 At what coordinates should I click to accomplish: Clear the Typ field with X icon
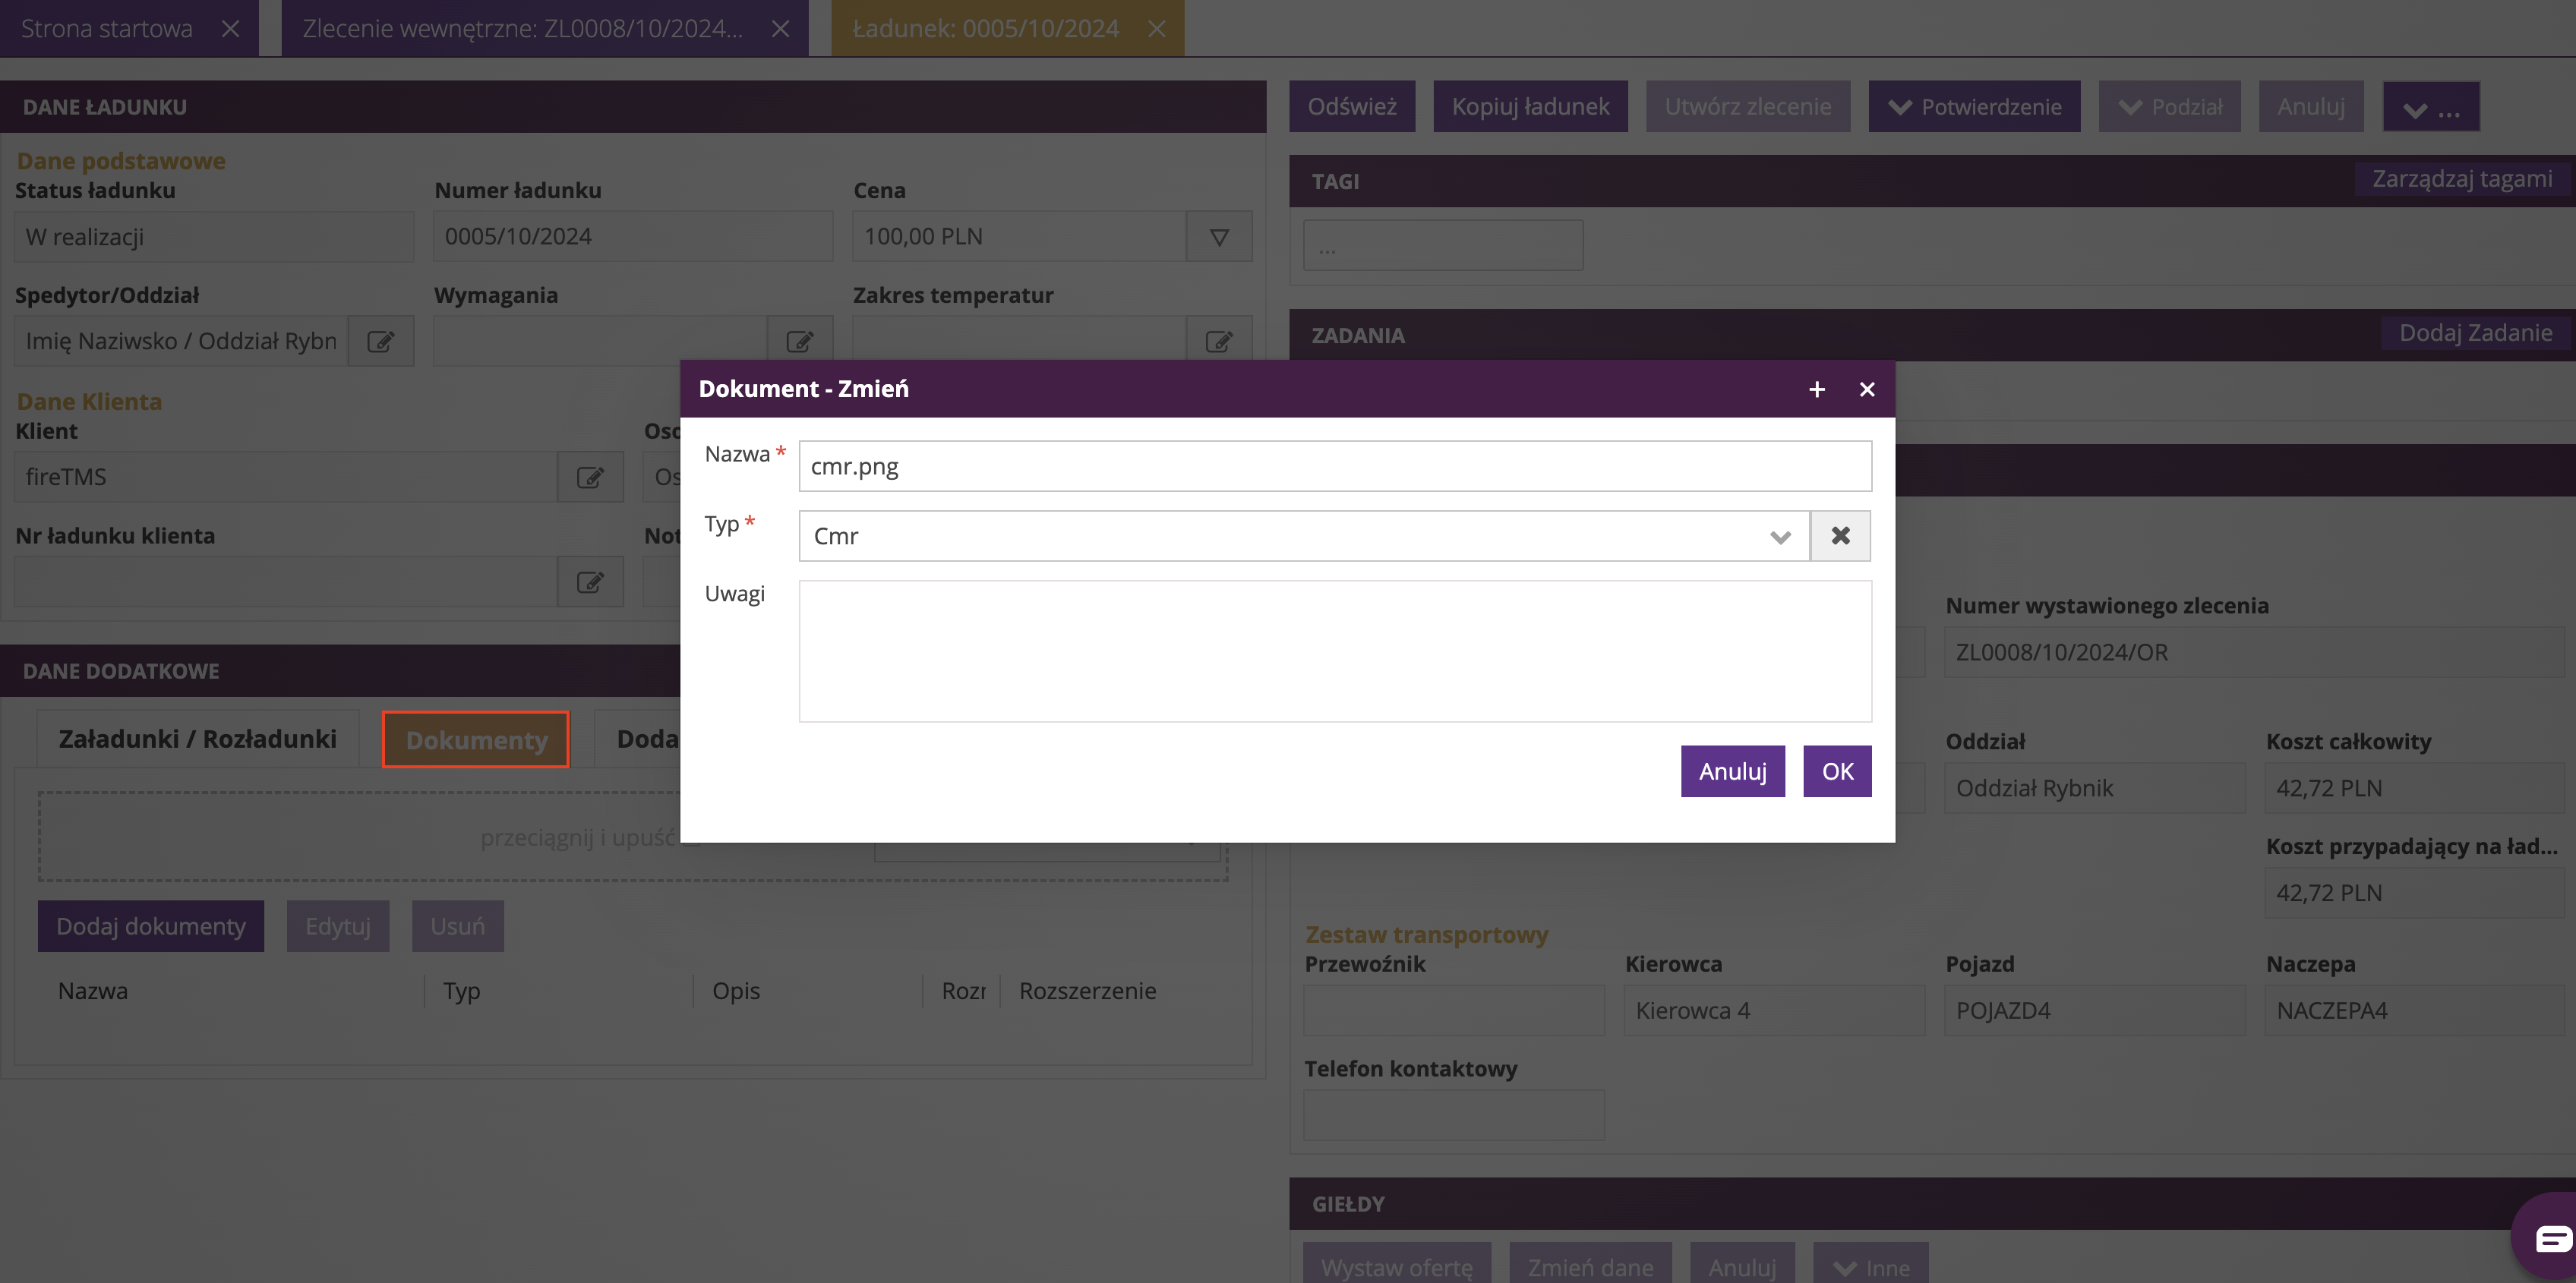(x=1840, y=536)
